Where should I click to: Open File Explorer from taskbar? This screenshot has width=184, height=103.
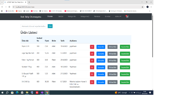pos(27,93)
